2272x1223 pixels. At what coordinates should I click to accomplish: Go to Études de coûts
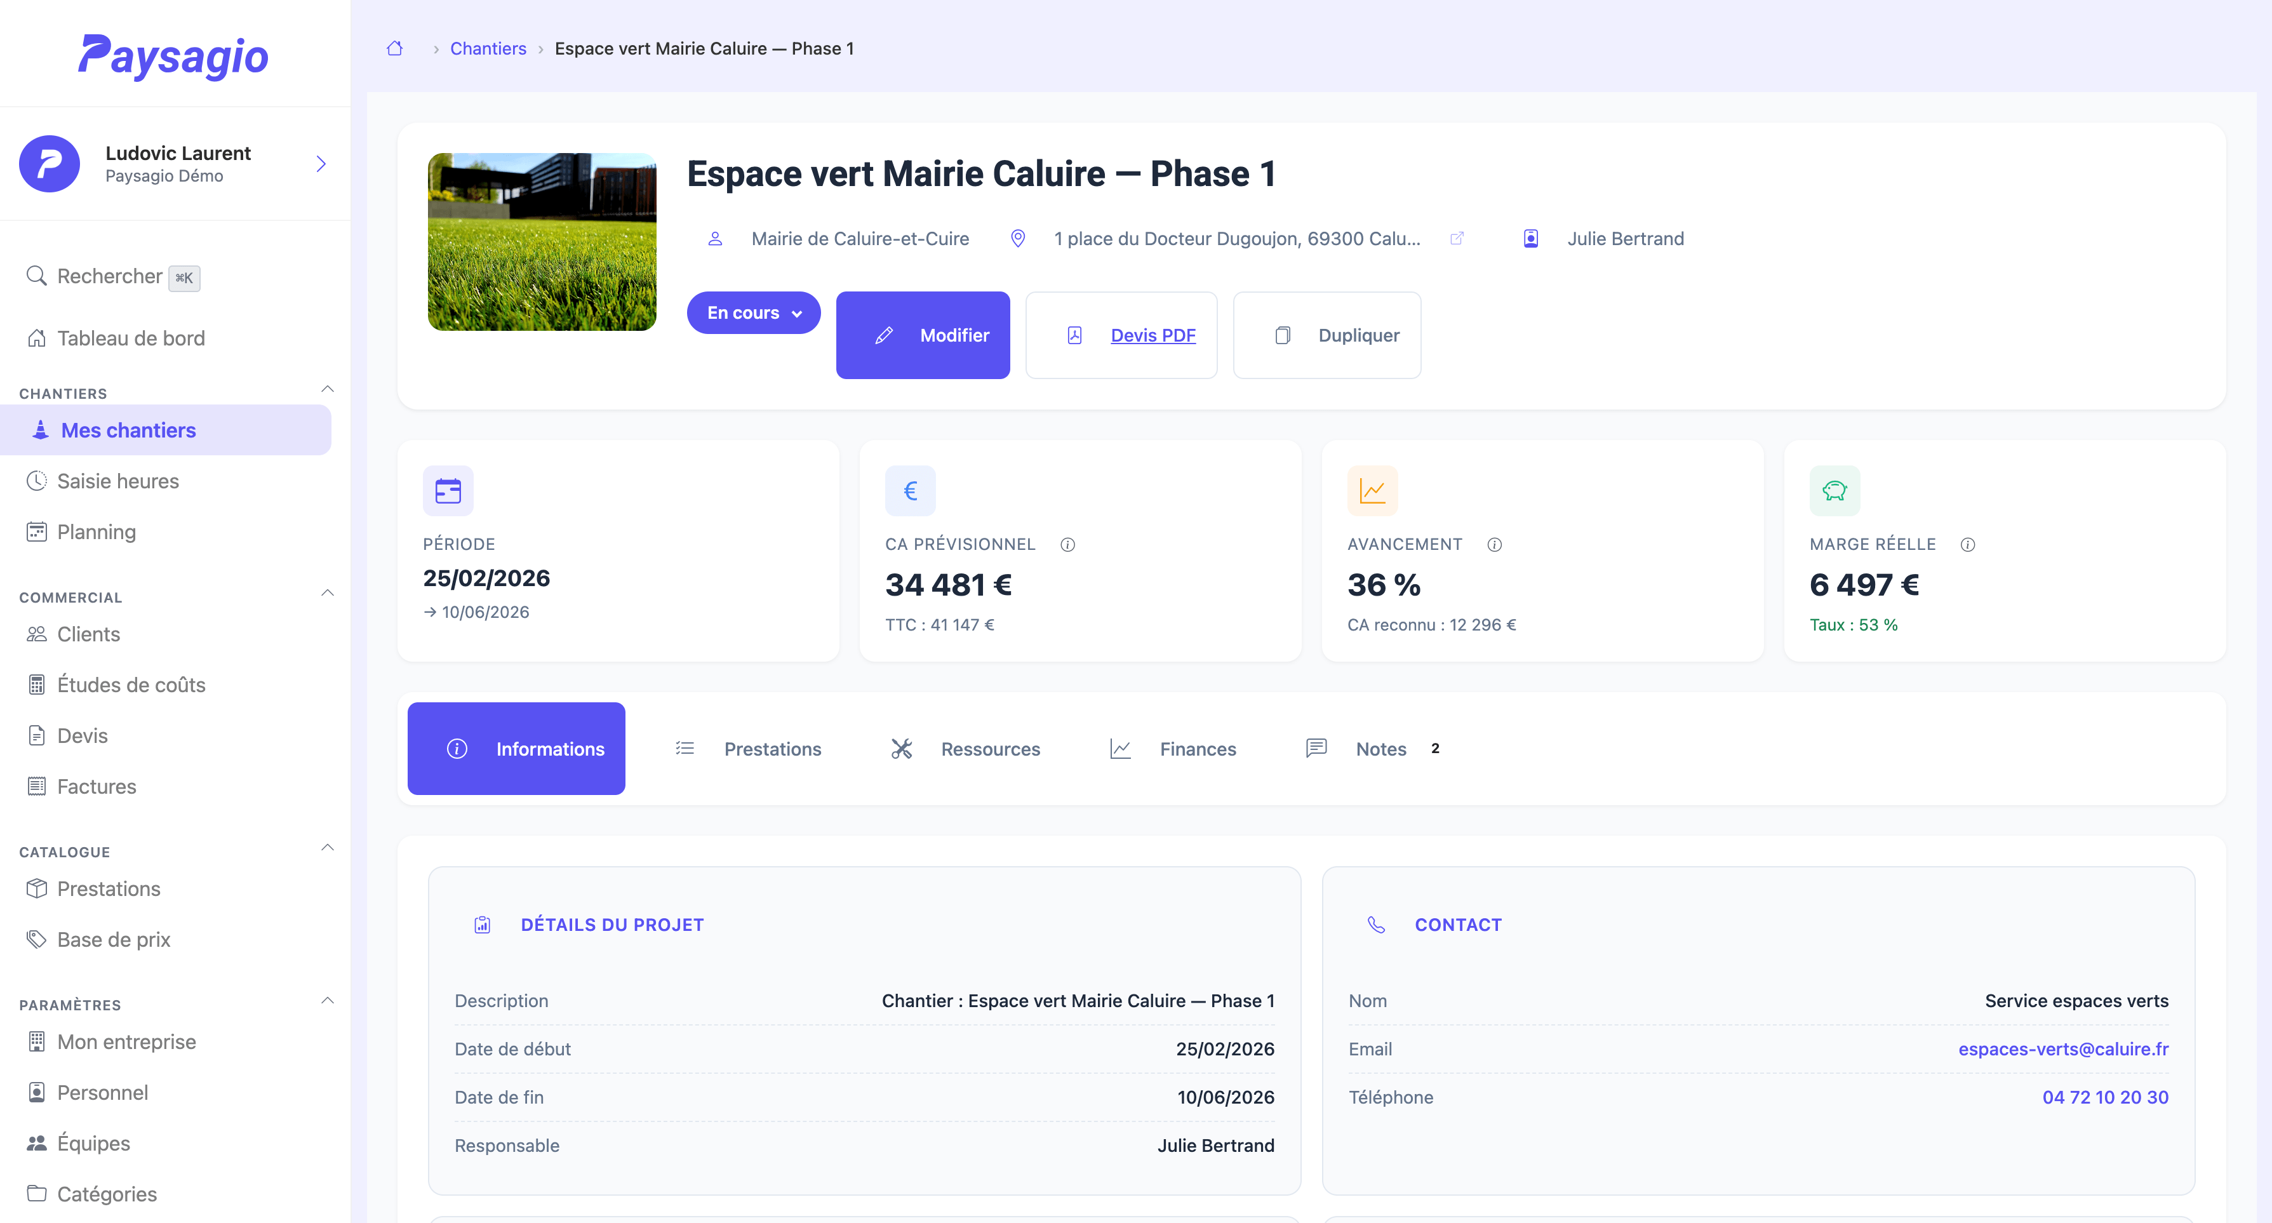131,685
